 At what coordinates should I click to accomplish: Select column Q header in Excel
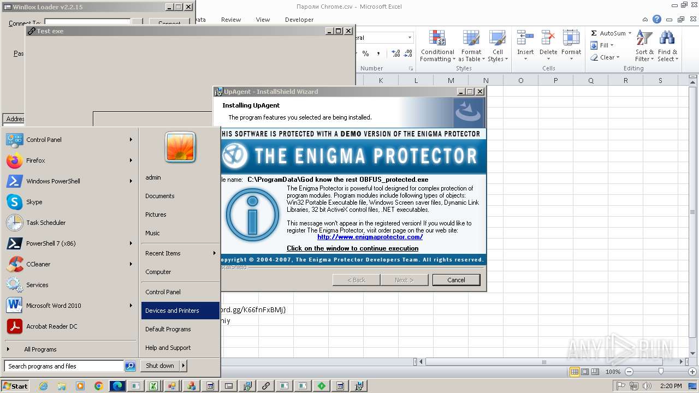tap(591, 80)
